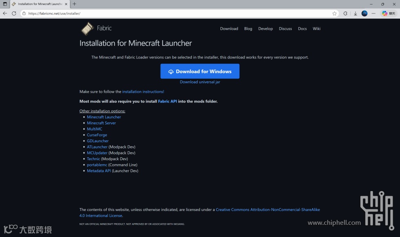
Task: Open the ATLauncher link
Action: pyautogui.click(x=97, y=147)
